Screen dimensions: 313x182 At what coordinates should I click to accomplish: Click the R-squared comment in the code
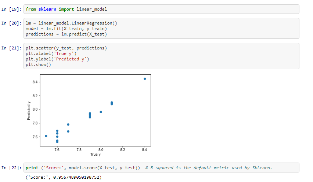[209, 168]
